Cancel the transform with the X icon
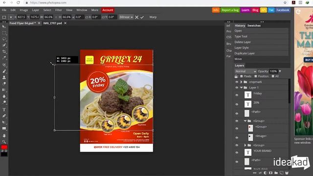 [137, 17]
